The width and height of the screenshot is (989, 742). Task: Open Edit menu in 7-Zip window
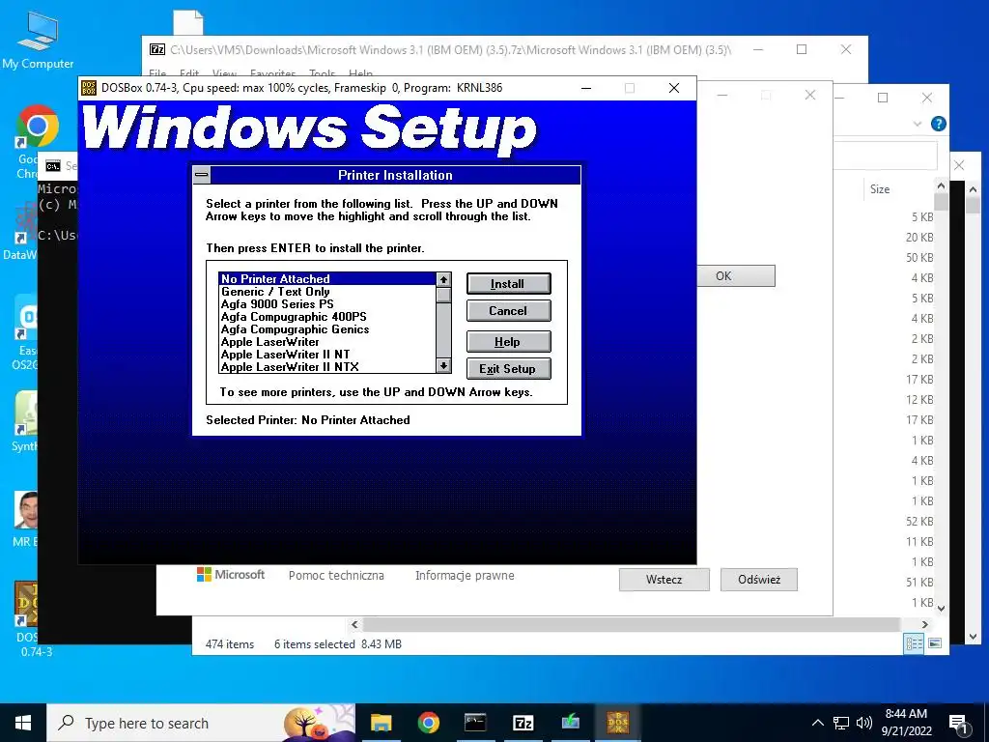click(189, 73)
